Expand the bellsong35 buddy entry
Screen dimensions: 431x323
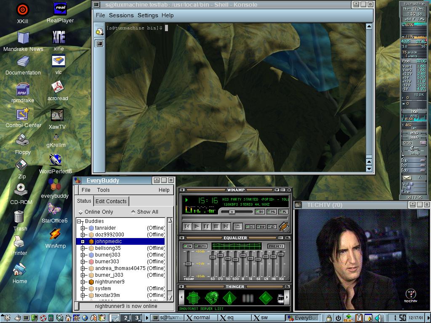83,248
